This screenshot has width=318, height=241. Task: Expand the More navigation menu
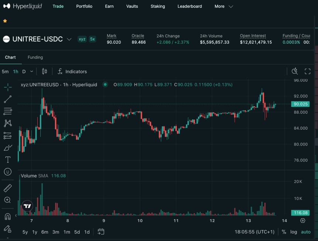tap(224, 7)
